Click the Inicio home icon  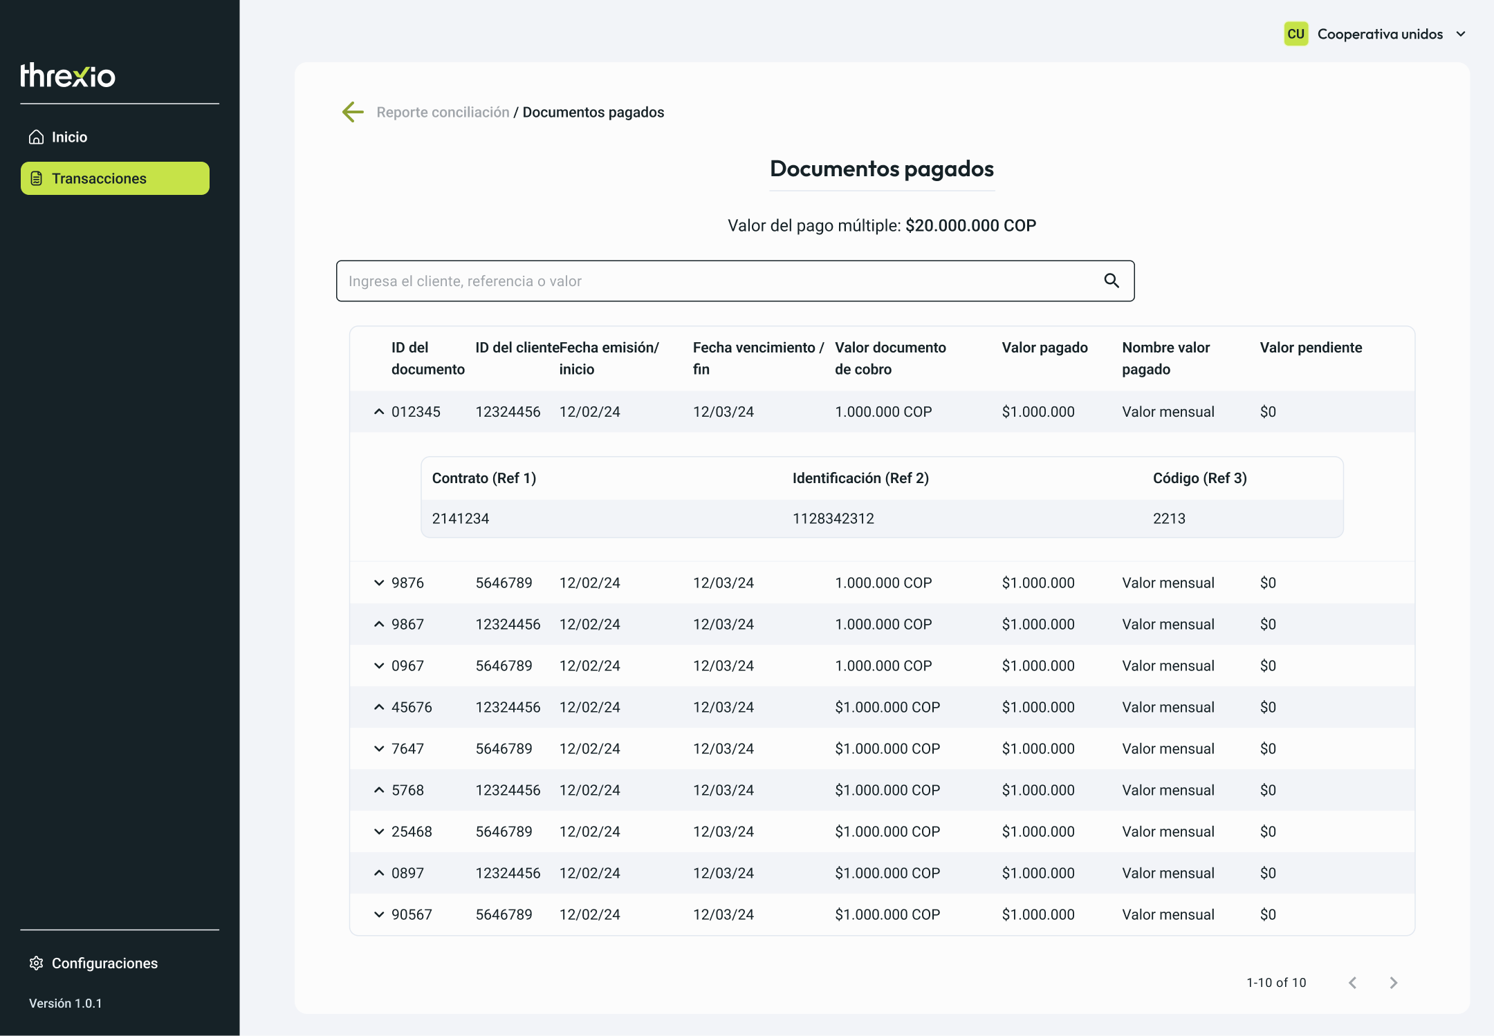37,137
